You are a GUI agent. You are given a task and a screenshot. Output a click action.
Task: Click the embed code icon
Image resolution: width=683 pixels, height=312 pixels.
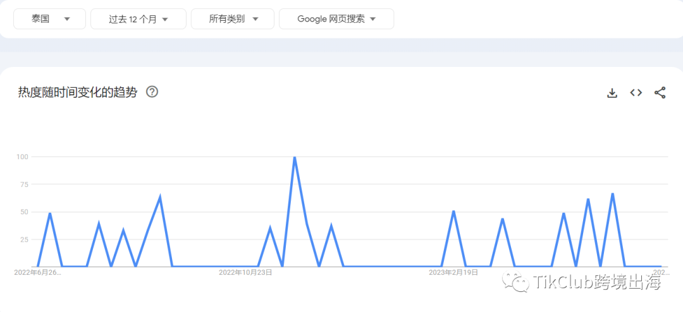[x=636, y=92]
